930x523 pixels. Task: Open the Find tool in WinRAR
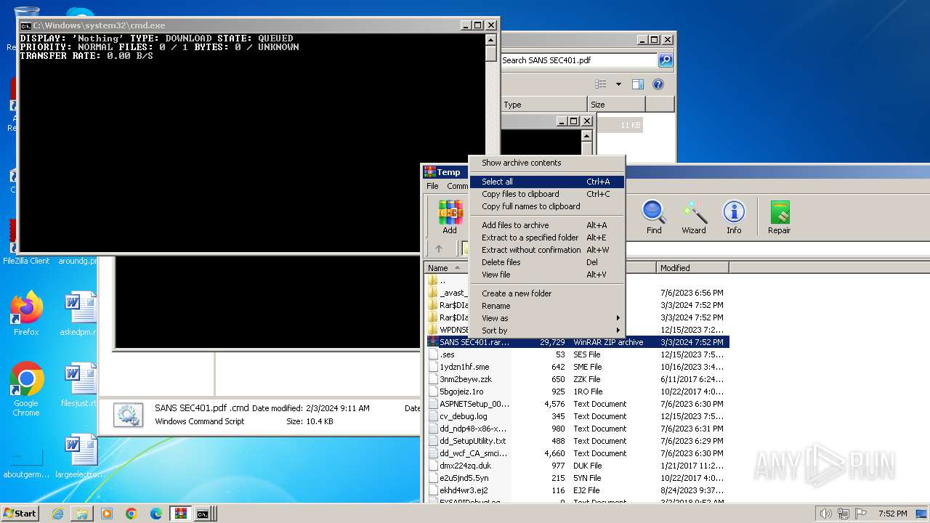click(654, 216)
